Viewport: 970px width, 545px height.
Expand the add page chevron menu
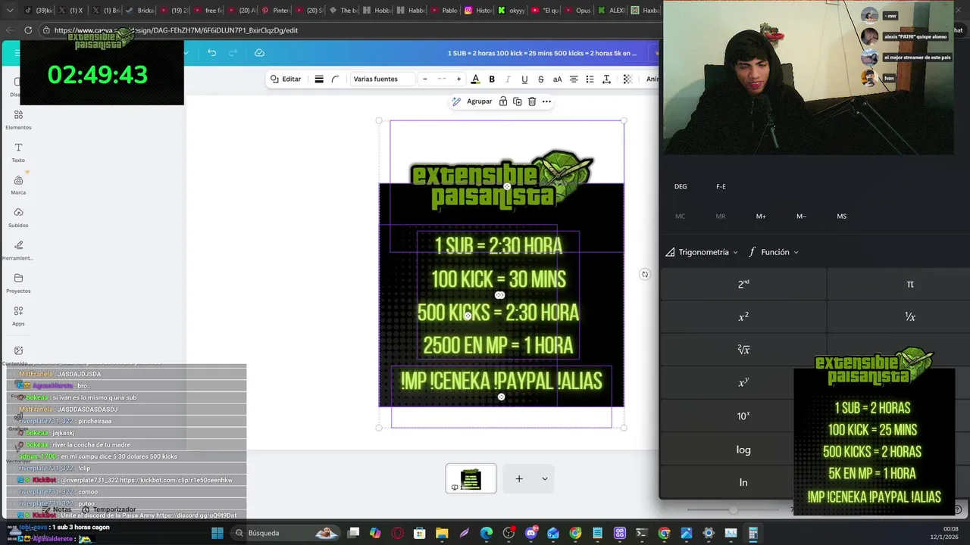(544, 478)
